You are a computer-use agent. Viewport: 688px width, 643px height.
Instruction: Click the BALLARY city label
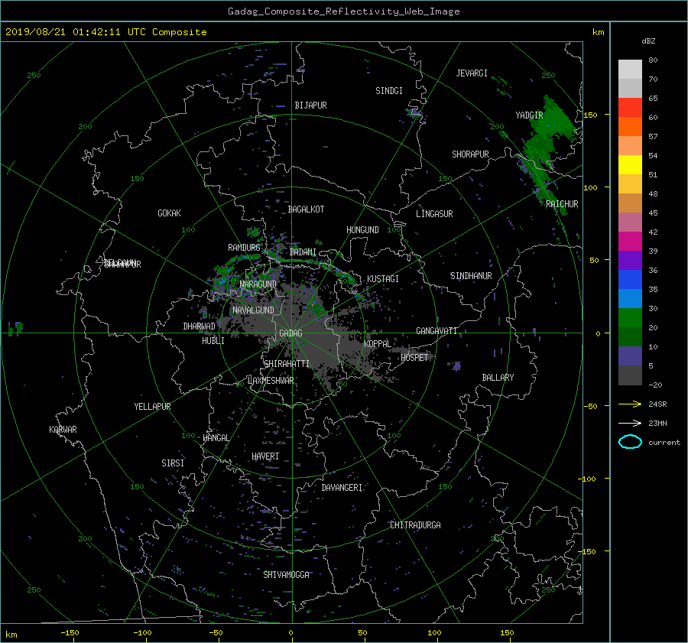[498, 378]
